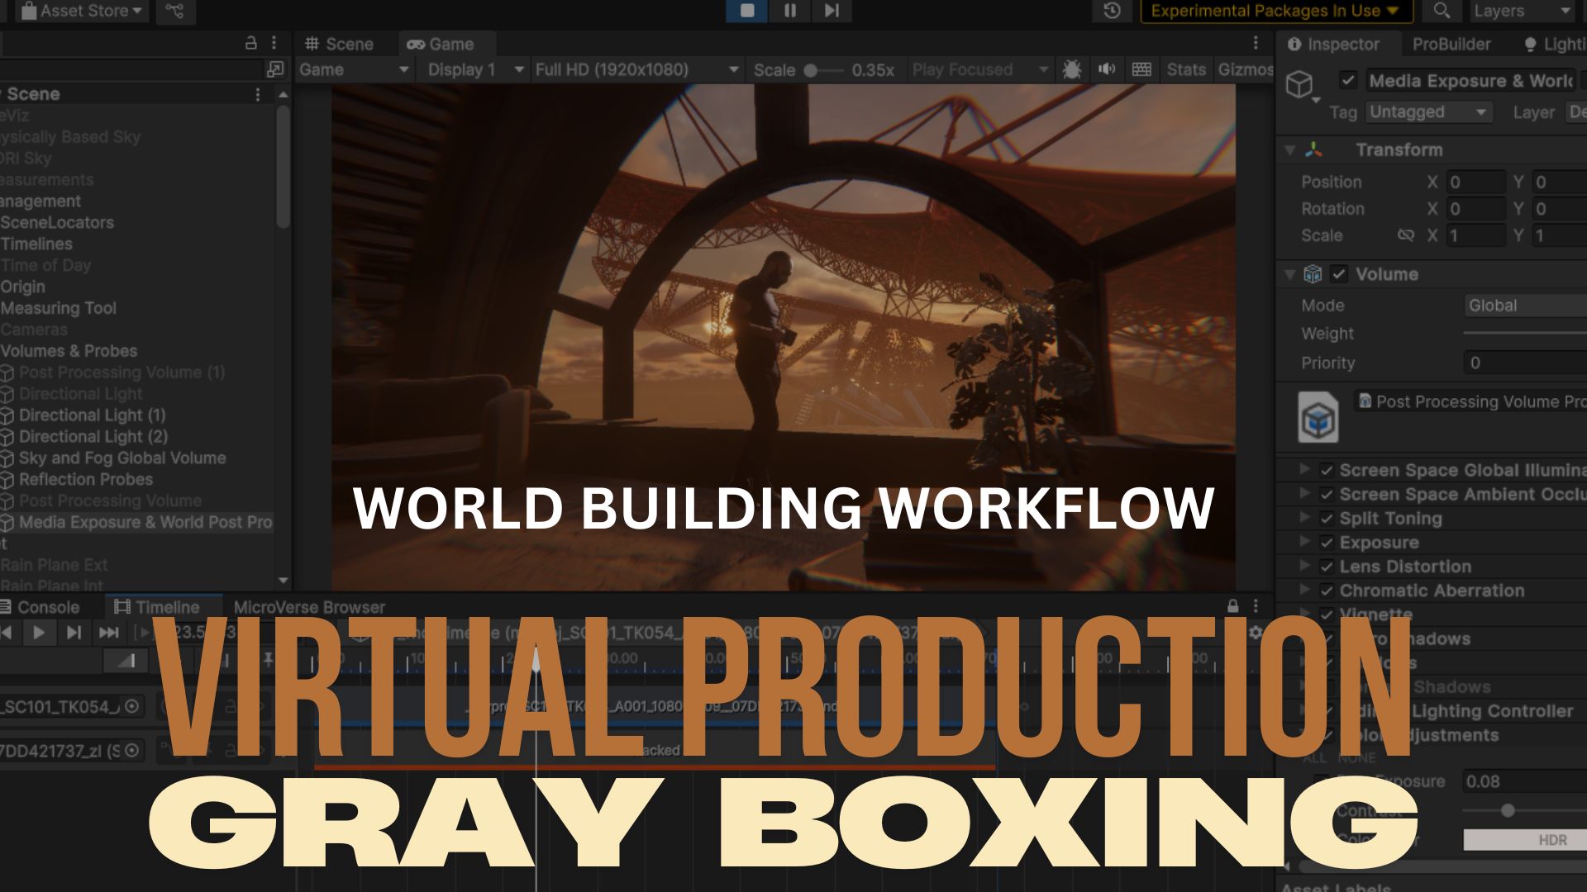Click the version control branch icon
Screen dimensions: 1587x892
click(x=174, y=11)
